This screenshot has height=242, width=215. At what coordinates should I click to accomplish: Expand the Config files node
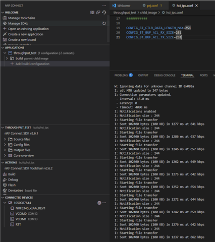pyautogui.click(x=5, y=145)
